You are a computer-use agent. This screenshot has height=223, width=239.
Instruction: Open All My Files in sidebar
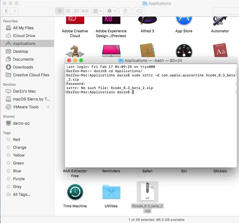point(27,28)
